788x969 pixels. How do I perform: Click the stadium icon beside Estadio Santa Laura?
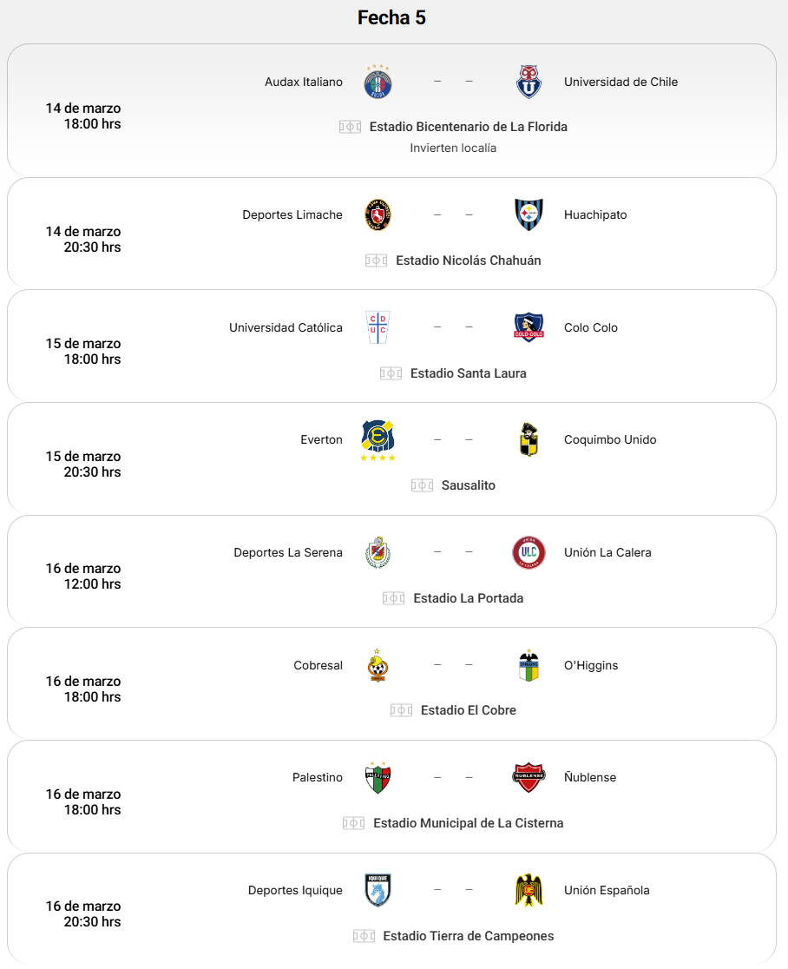pos(391,373)
